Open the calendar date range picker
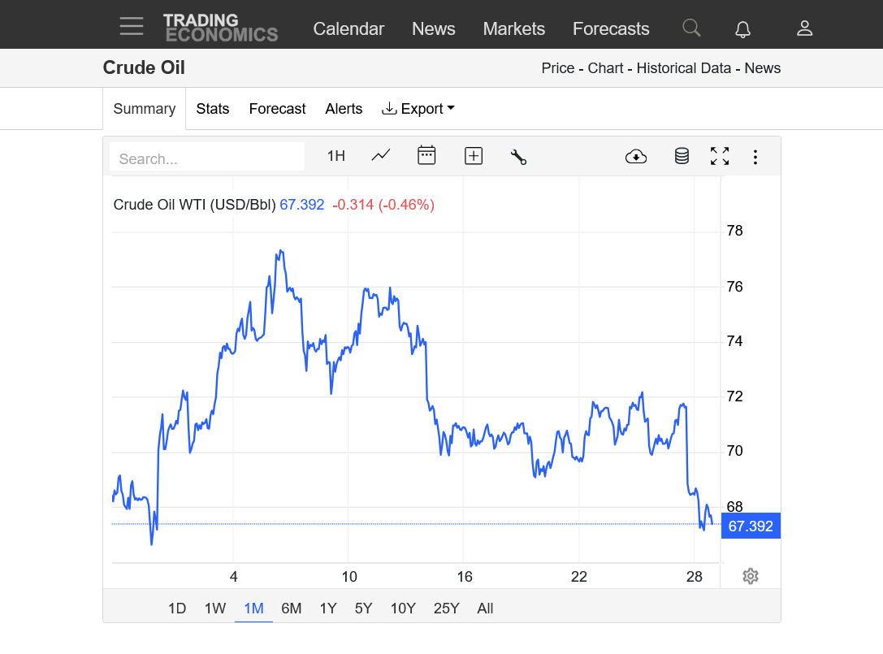Screen dimensions: 883x654 (x=426, y=156)
